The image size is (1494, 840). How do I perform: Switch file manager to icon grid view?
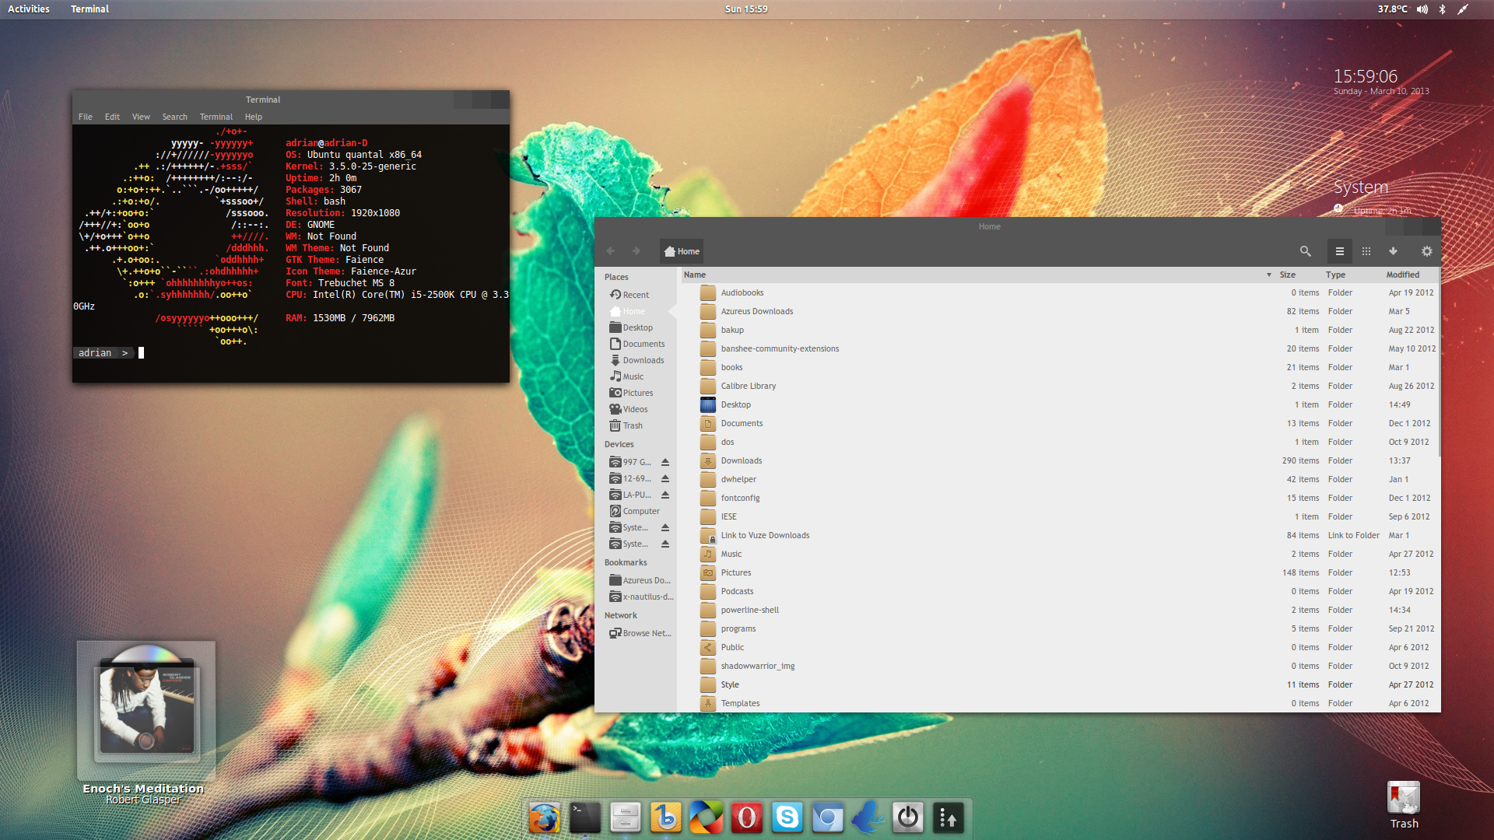click(x=1366, y=251)
